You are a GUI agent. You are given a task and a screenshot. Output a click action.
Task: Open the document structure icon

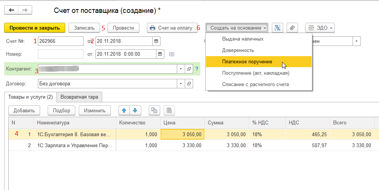pyautogui.click(x=278, y=28)
